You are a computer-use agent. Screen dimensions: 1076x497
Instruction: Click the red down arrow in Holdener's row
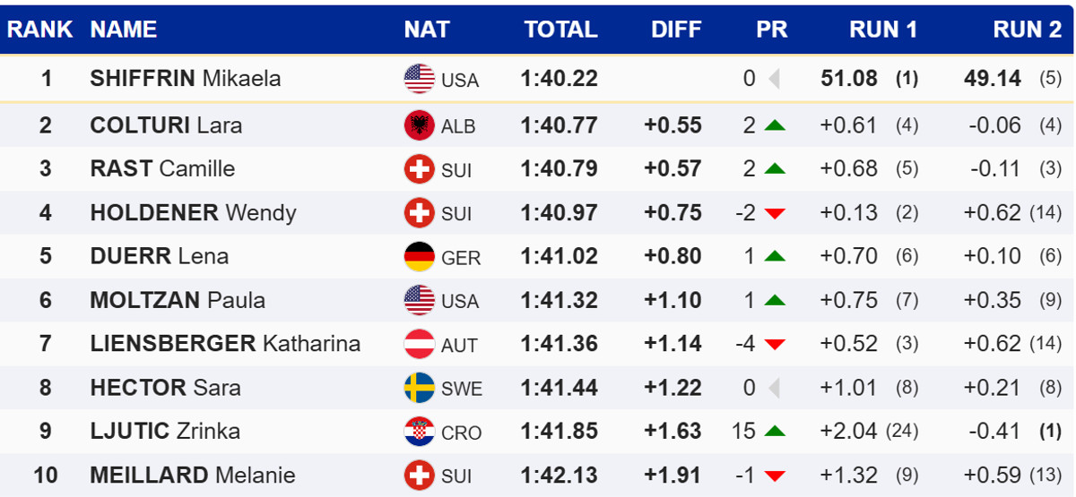pyautogui.click(x=775, y=213)
